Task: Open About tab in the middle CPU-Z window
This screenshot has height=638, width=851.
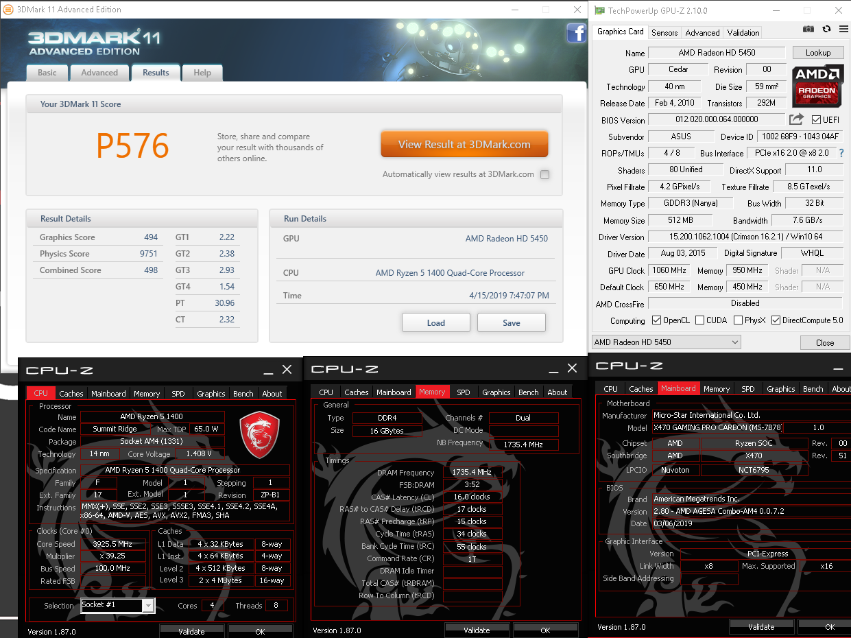Action: [558, 392]
